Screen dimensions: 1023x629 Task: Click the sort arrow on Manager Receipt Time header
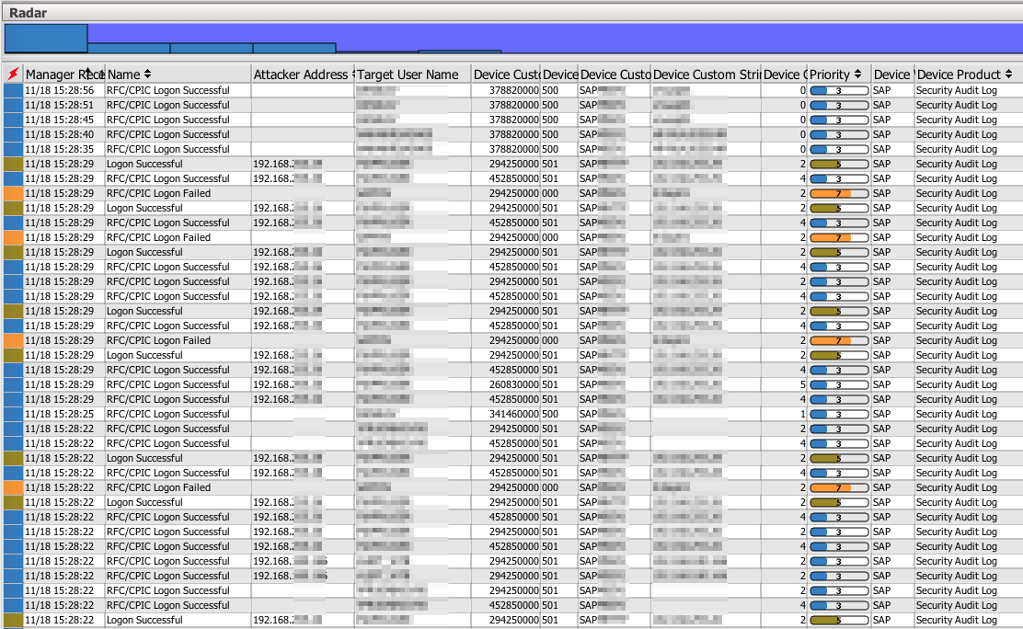tap(88, 74)
